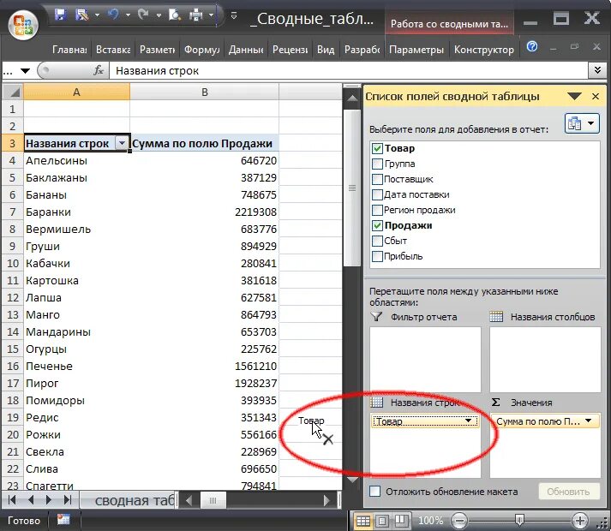611x531 pixels.
Task: Switch to Normal view in status bar
Action: click(x=363, y=521)
